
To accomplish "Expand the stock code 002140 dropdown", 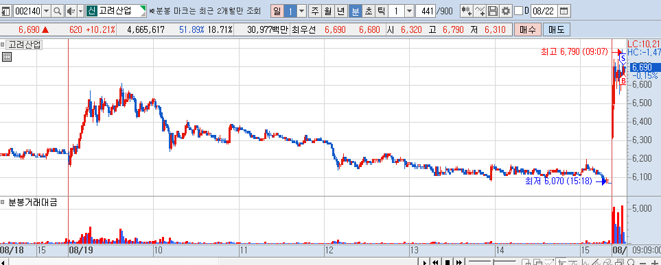I will coord(47,11).
